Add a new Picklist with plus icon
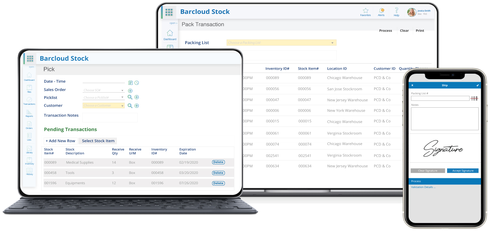Screen dimensions: 491x231 click(137, 97)
